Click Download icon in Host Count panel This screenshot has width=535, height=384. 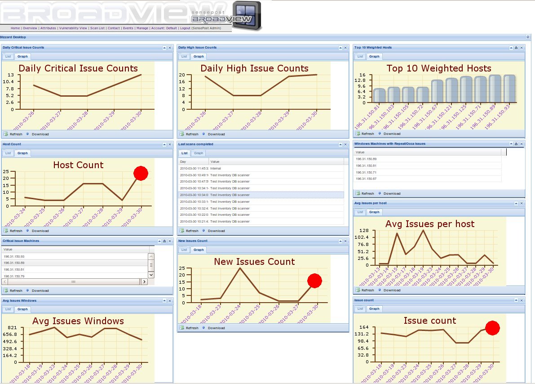(28, 231)
